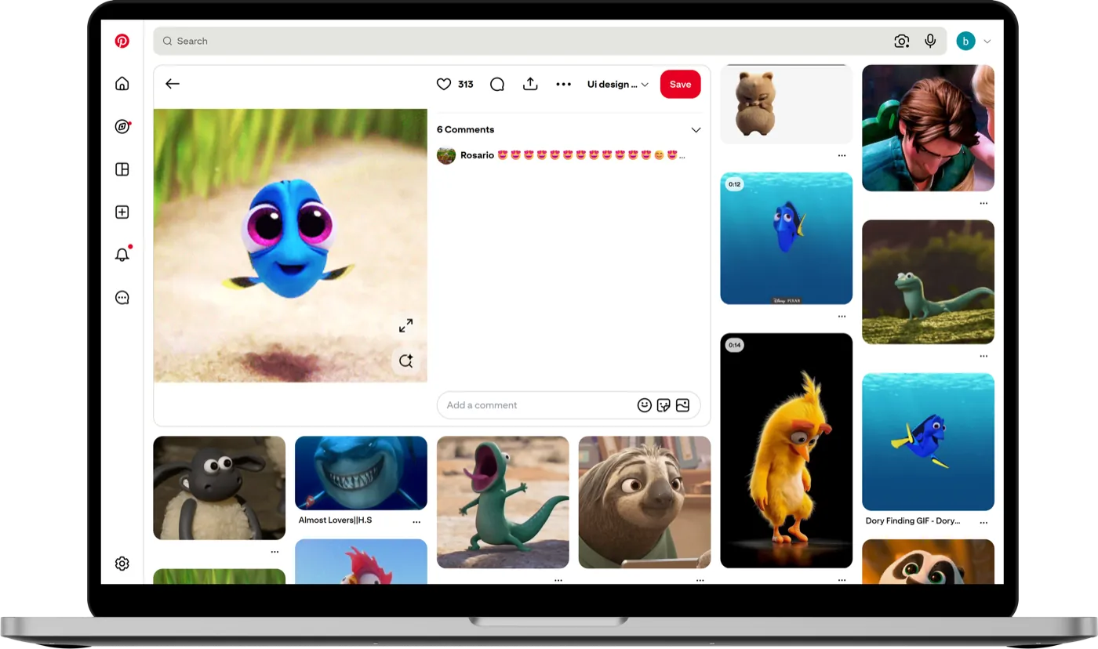
Task: Open Rosario's profile picture
Action: (x=446, y=155)
